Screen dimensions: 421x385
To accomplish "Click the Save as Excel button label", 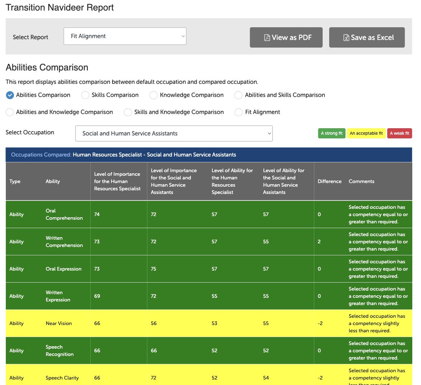I will click(372, 38).
